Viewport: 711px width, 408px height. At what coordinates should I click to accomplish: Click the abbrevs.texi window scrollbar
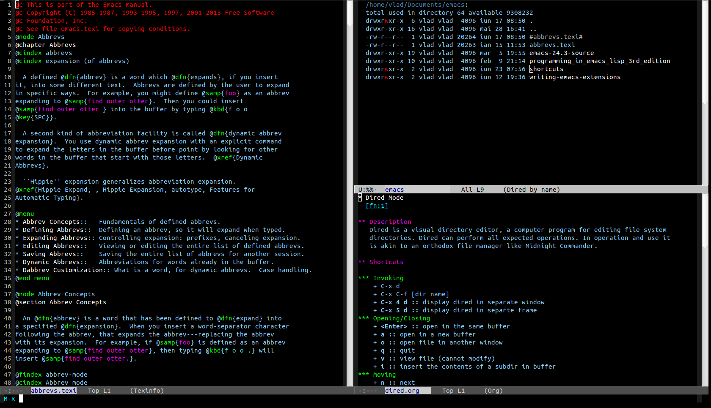pos(350,193)
